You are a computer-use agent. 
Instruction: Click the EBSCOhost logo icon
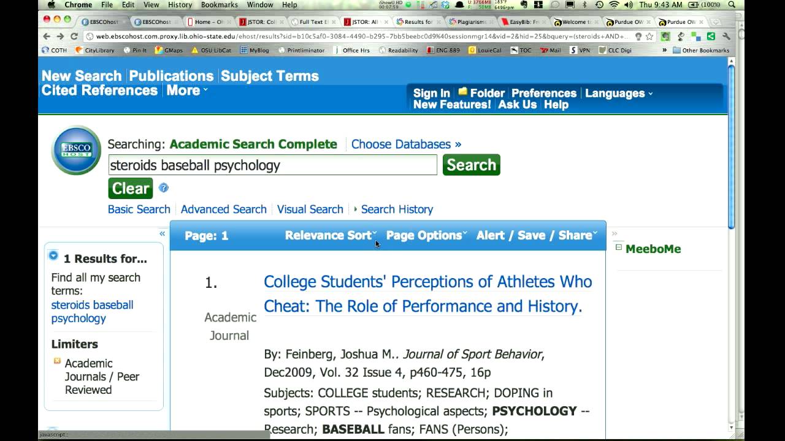pyautogui.click(x=76, y=150)
